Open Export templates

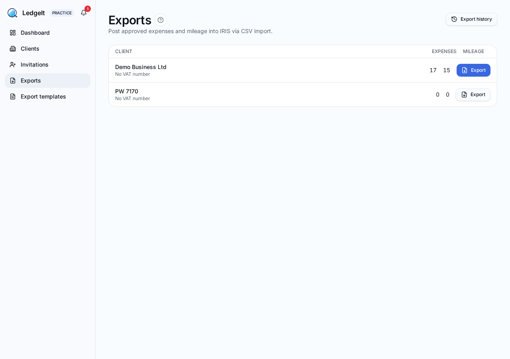click(47, 97)
